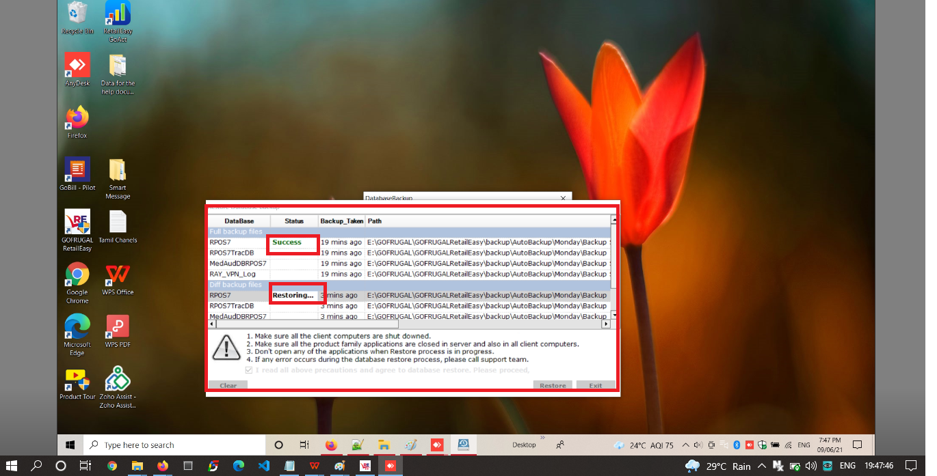Open Task View in the remote taskbar
Viewport: 937px width, 476px height.
[304, 445]
